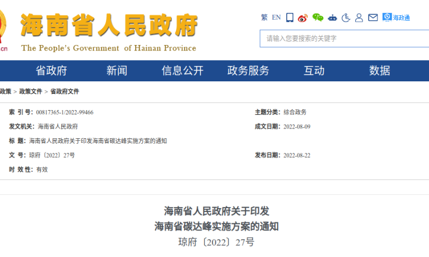Click issuing agency value 海南省人民政府
Image resolution: width=429 pixels, height=257 pixels.
point(58,126)
